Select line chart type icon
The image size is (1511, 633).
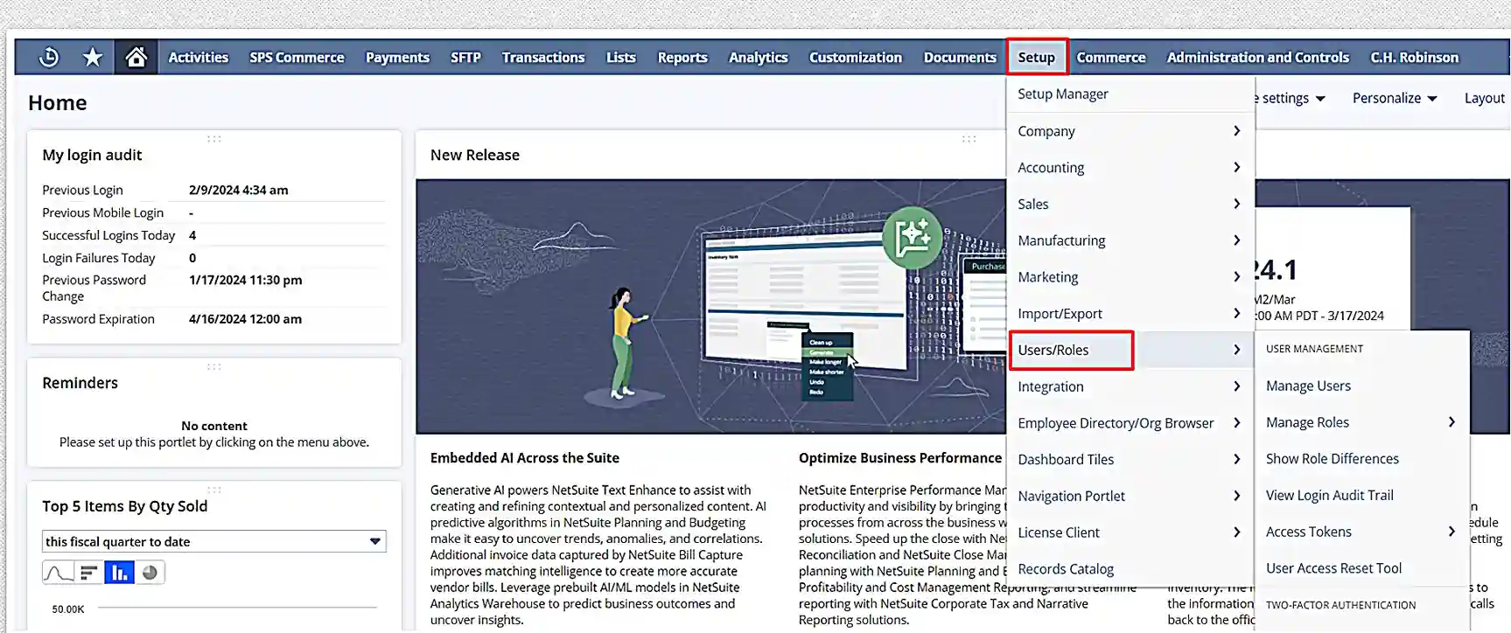click(58, 573)
